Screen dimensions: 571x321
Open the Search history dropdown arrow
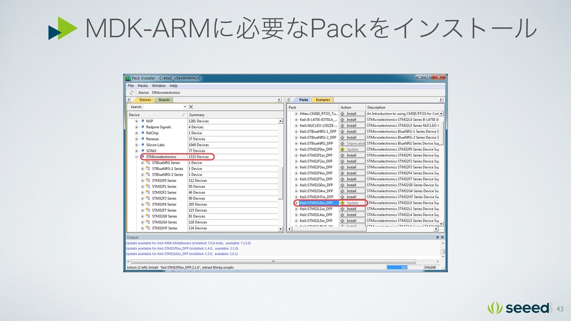tap(185, 106)
